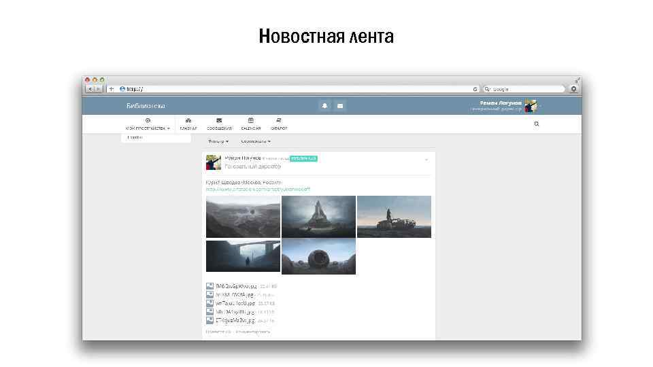This screenshot has height=367, width=653.
Task: Click the 'Главная' navigation icon
Action: click(188, 121)
